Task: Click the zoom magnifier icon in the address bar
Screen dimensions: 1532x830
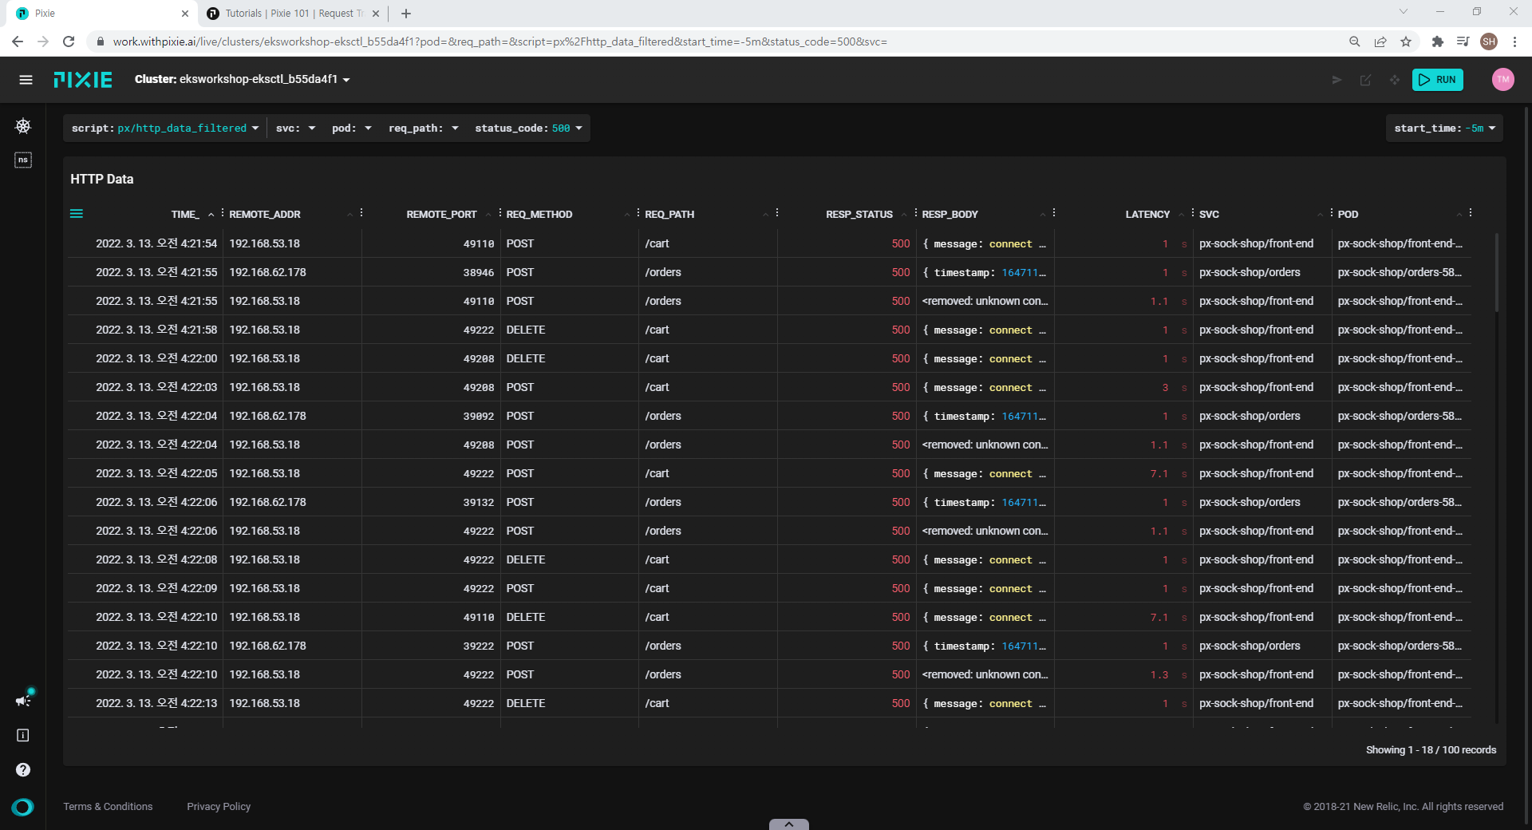Action: pos(1355,41)
